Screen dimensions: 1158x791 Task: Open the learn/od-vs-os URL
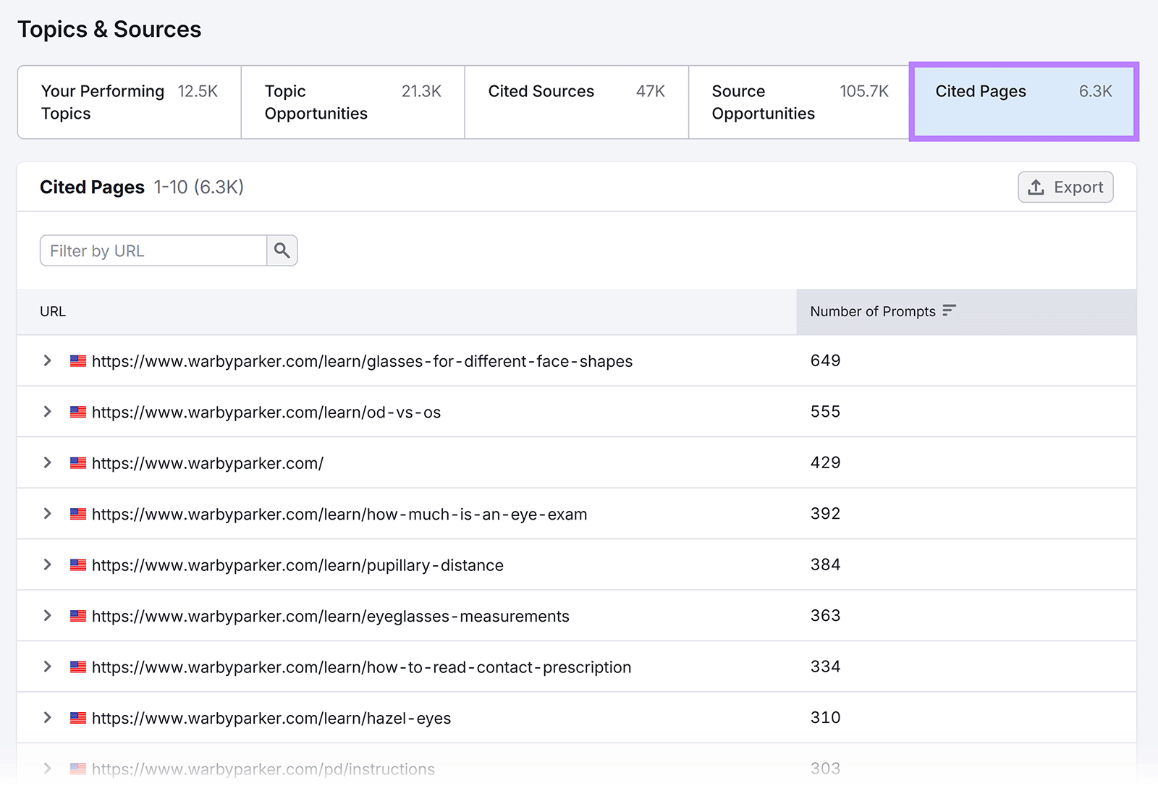[x=266, y=413]
